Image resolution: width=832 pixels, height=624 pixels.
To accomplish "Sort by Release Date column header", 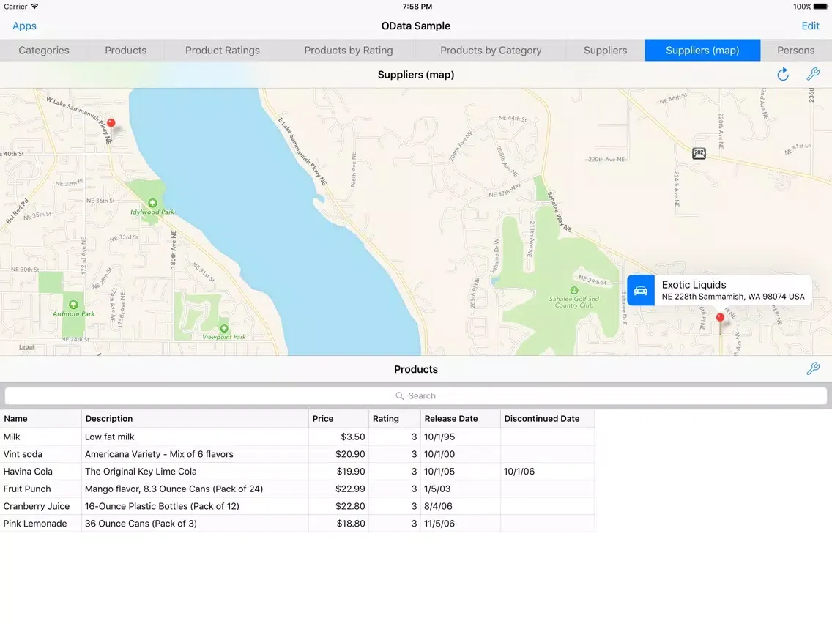I will point(461,419).
